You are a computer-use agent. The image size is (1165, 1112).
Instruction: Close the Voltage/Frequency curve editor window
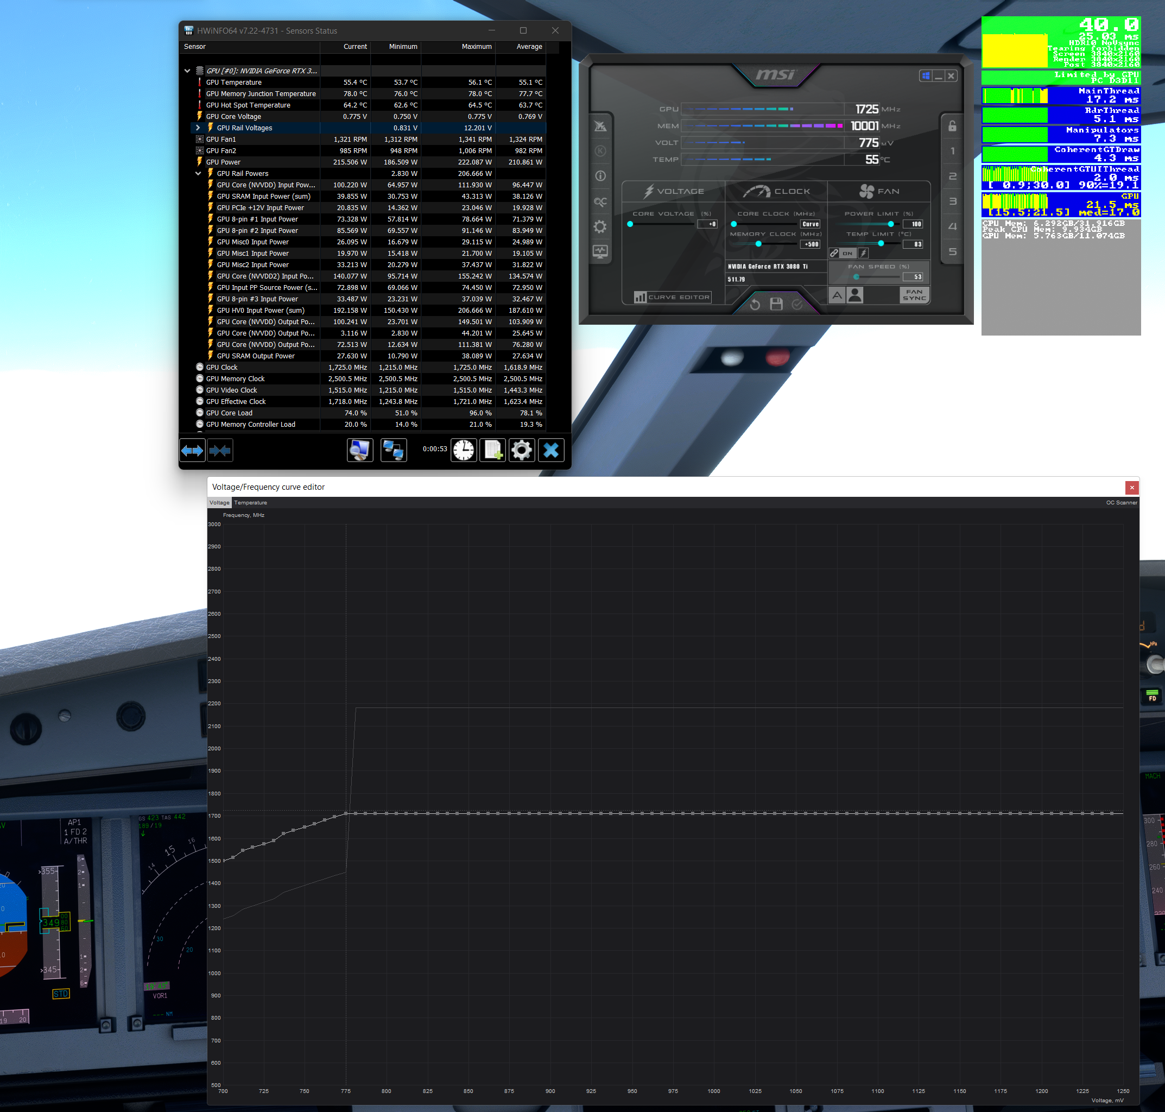point(1132,487)
